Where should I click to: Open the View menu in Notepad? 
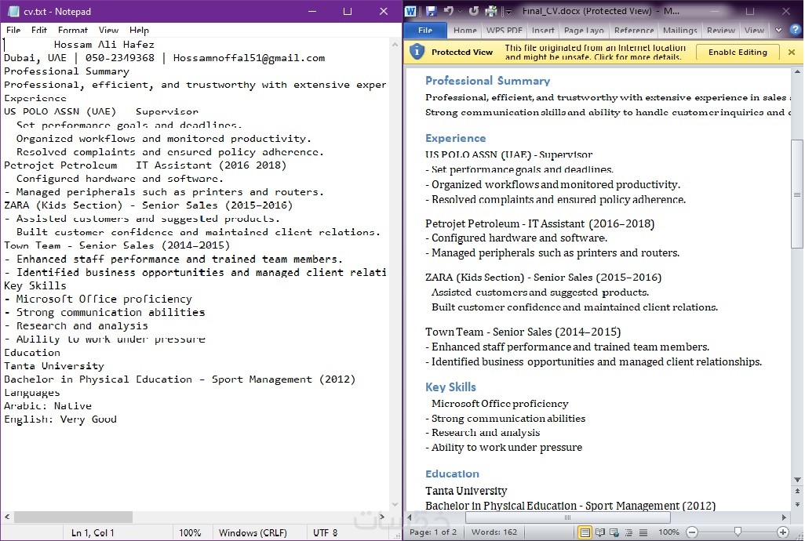108,31
